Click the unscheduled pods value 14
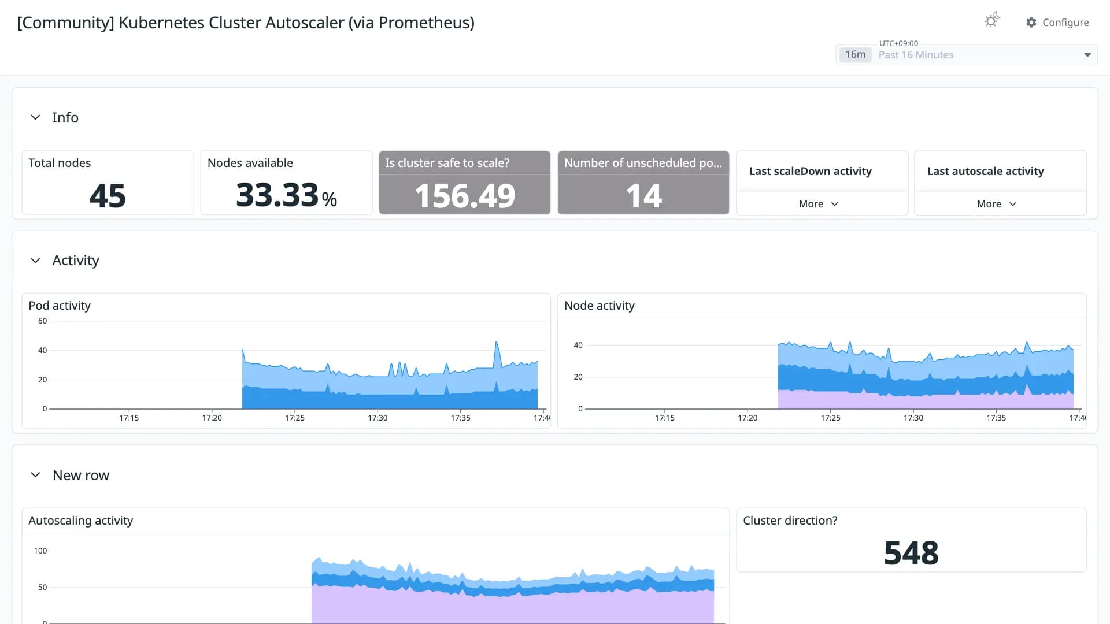1110x624 pixels. click(643, 196)
